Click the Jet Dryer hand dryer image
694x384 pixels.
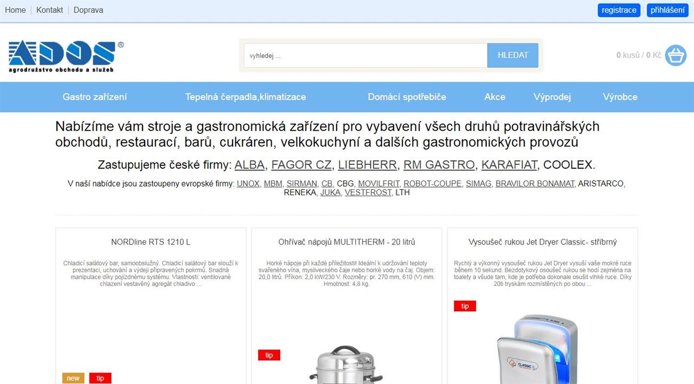coord(538,349)
